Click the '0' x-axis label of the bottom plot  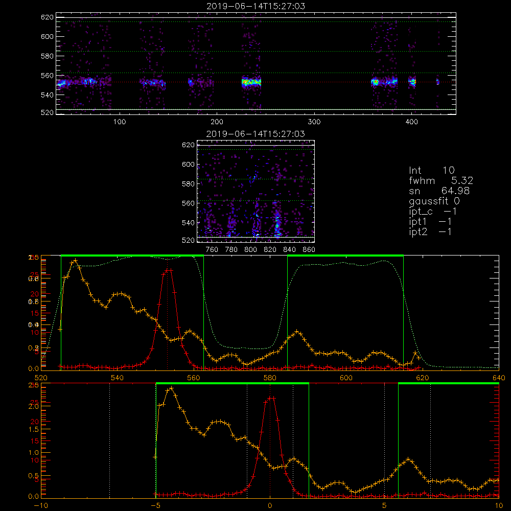click(x=270, y=506)
